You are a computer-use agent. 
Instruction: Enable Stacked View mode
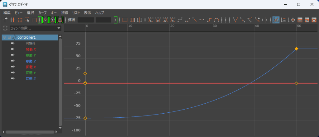(x=283, y=20)
